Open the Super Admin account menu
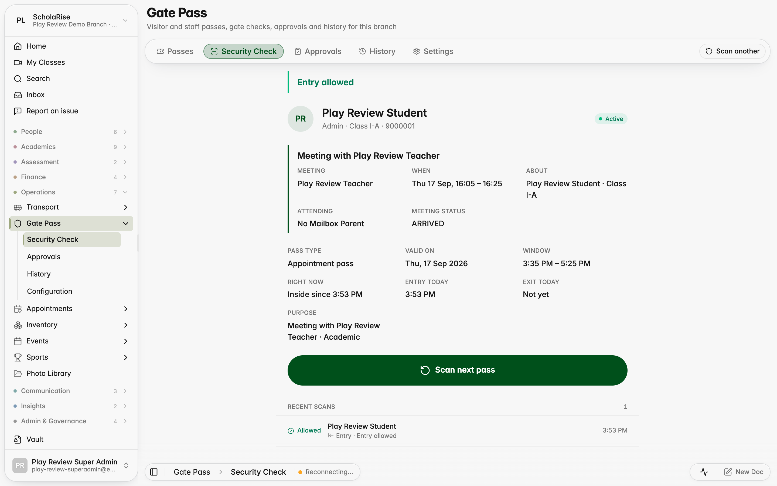 point(71,465)
